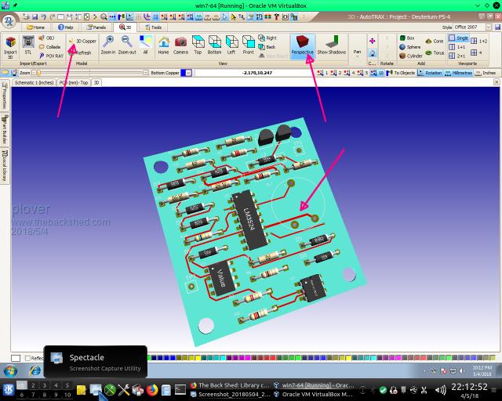Toggle Perspective view mode

pyautogui.click(x=302, y=45)
